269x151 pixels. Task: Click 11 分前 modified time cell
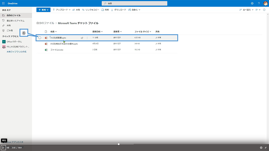click(x=95, y=38)
